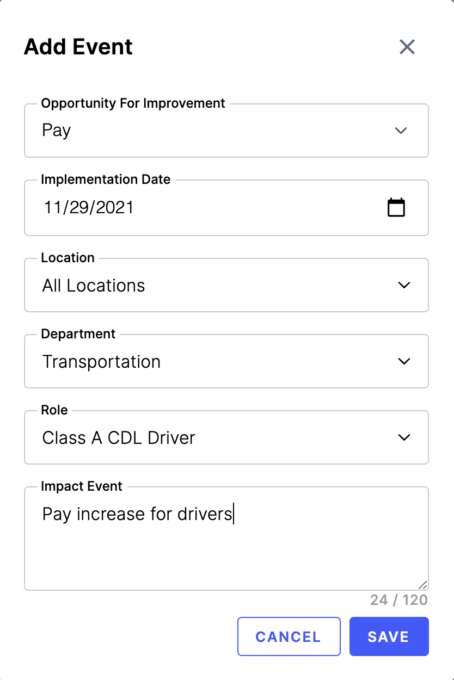Click the Implementation Date 11/29/2021 field

click(226, 208)
